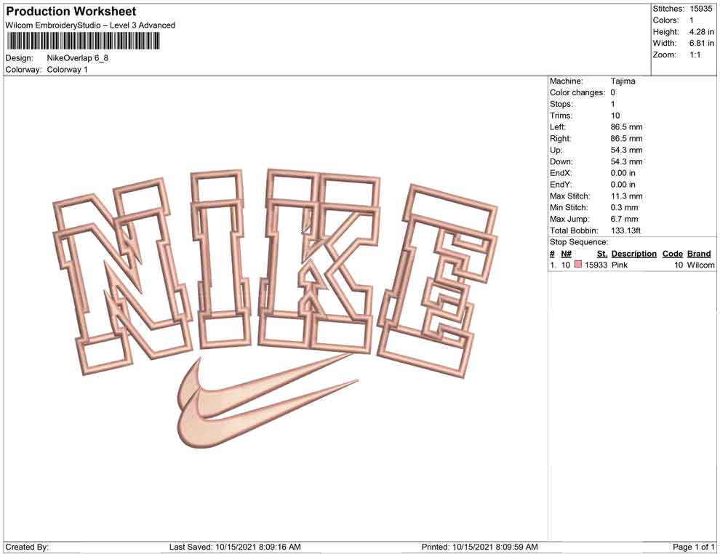Click the Width value 6.81 in
Image resolution: width=720 pixels, height=554 pixels.
point(701,43)
